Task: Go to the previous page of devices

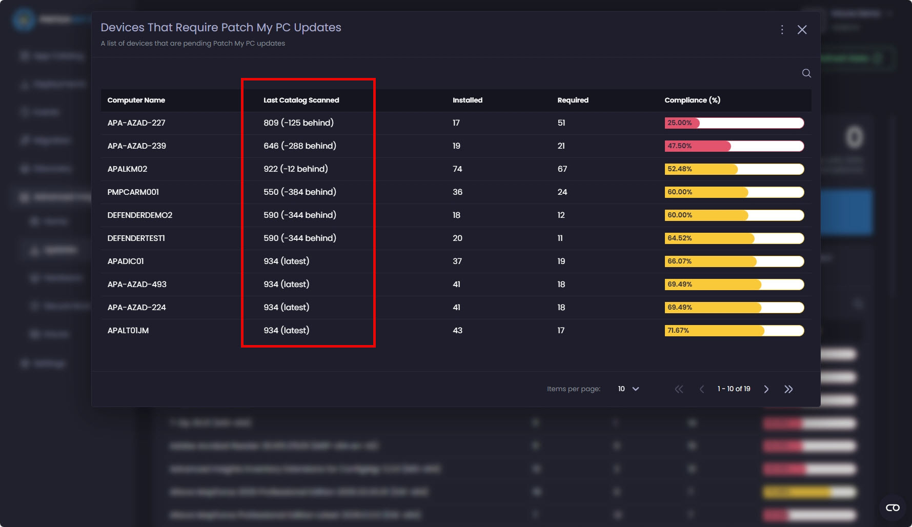Action: (702, 389)
